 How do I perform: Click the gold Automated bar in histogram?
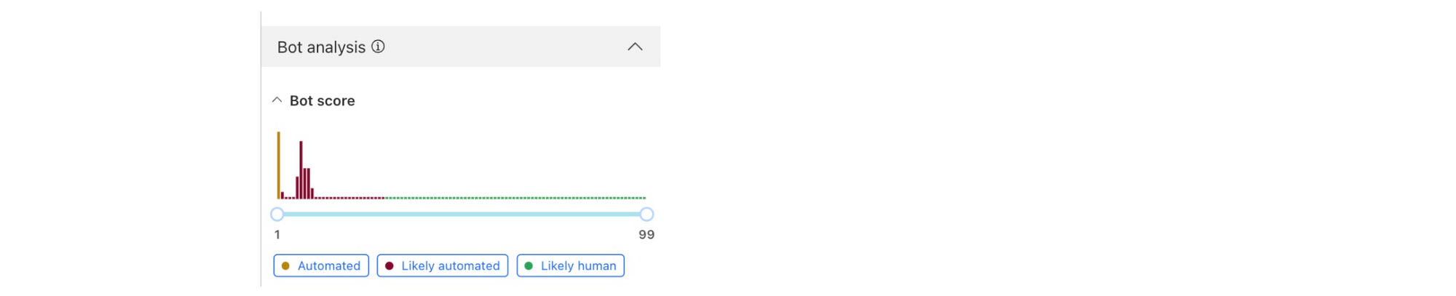[x=278, y=165]
